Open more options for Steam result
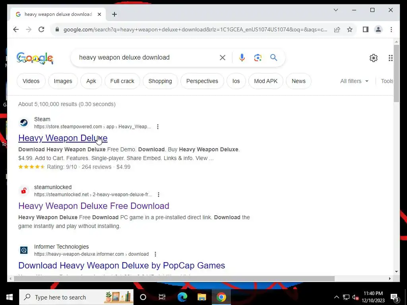 tap(158, 127)
